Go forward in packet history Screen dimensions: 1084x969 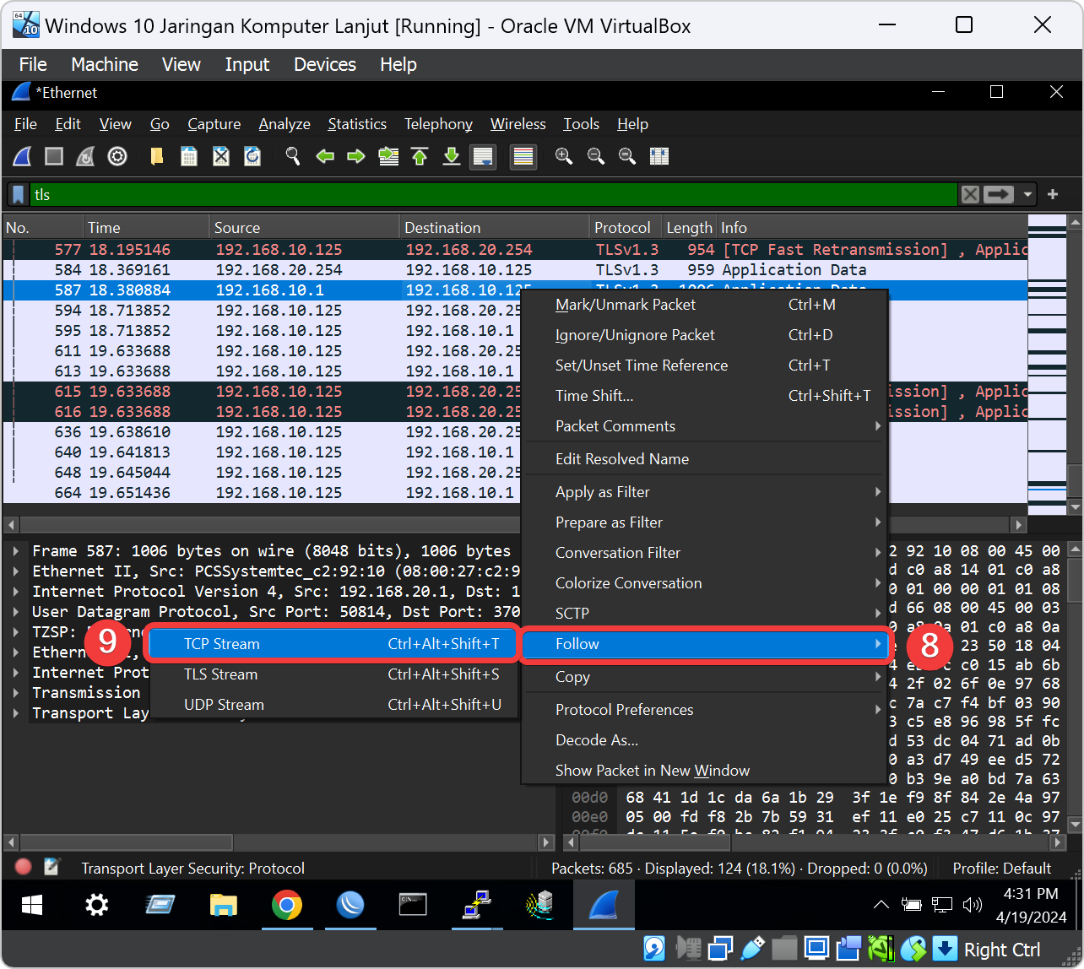coord(356,156)
